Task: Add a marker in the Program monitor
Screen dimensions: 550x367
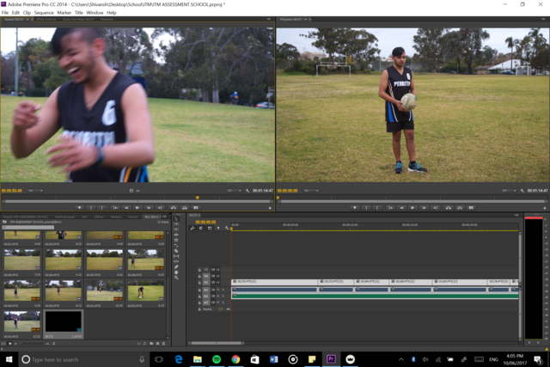Action: 355,208
